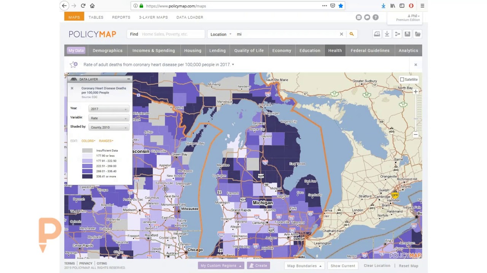This screenshot has height=273, width=487.
Task: Click the browser back arrow
Action: [64, 6]
